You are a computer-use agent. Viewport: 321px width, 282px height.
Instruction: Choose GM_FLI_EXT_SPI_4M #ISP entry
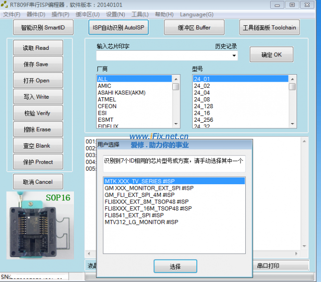pos(174,195)
